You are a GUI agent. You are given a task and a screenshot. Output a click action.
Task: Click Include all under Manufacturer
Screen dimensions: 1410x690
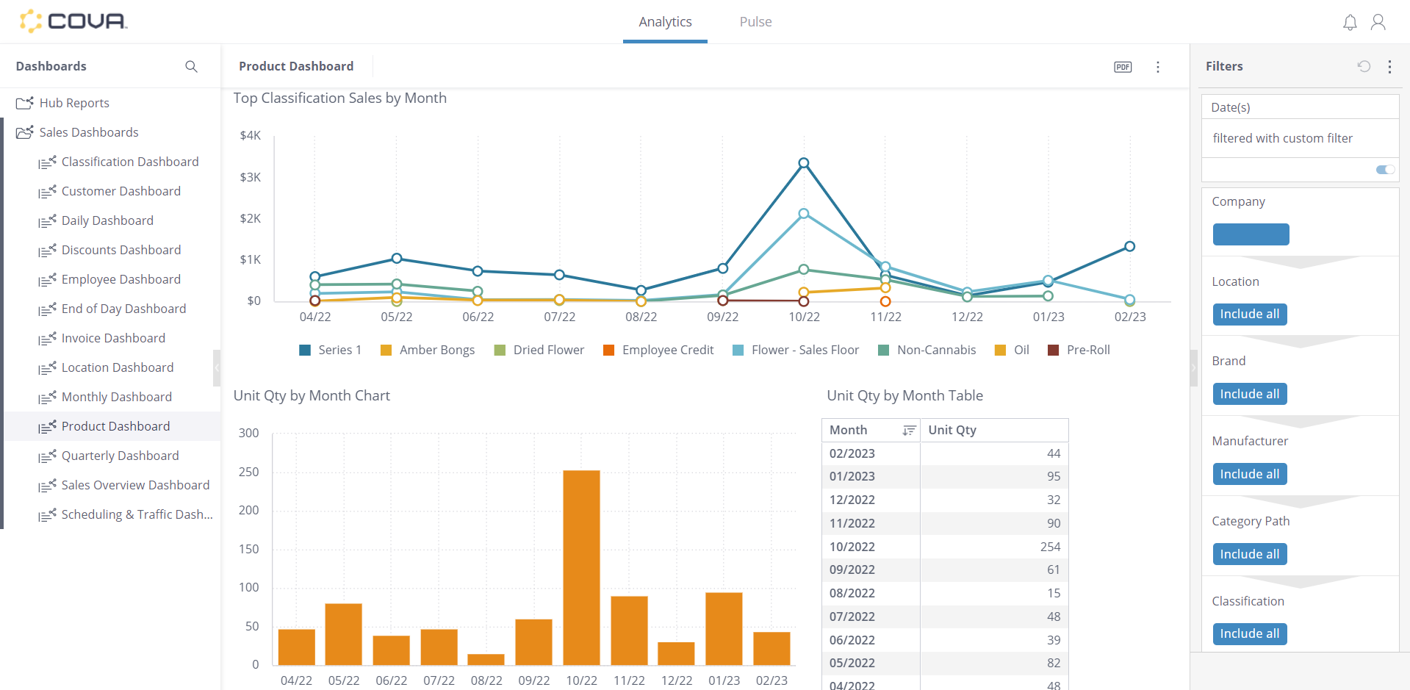coord(1249,474)
